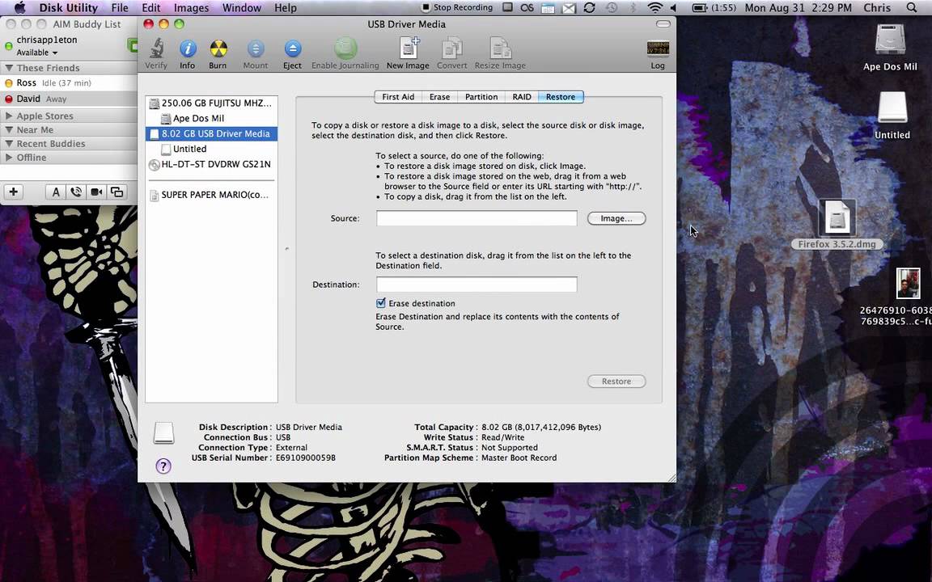Open the Info toolbar icon

tap(187, 53)
